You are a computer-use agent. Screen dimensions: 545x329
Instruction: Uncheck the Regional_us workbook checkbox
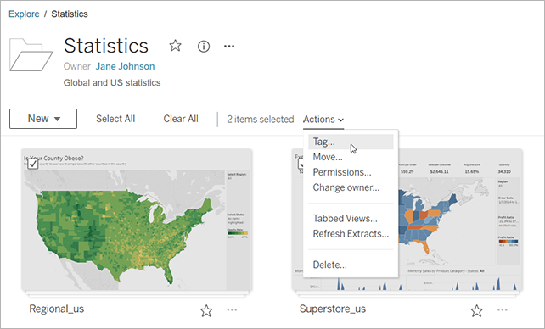33,164
